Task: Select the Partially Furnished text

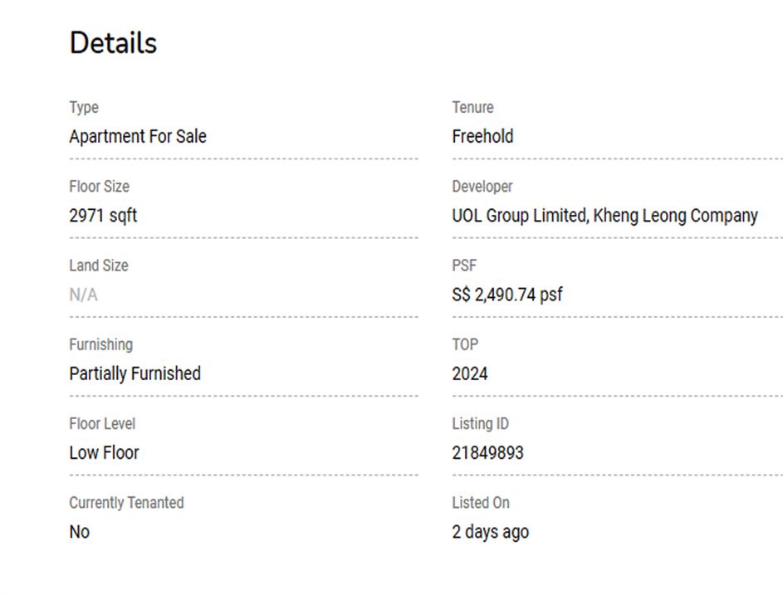Action: (135, 373)
